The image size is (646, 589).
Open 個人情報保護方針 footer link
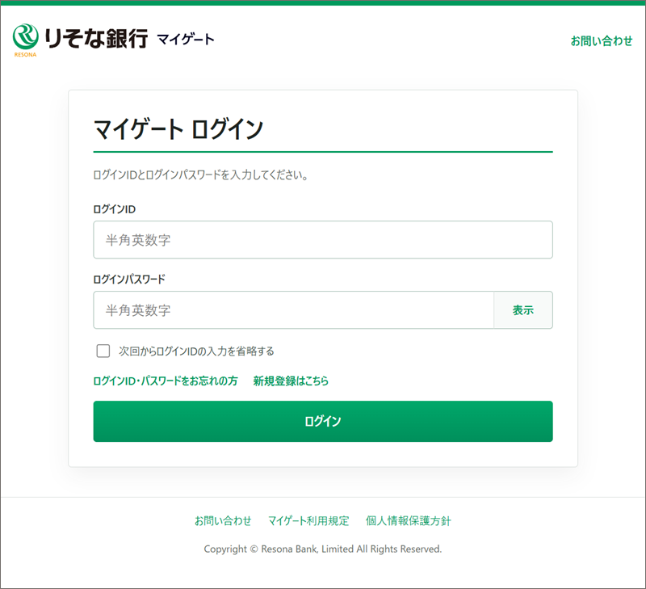tap(409, 520)
